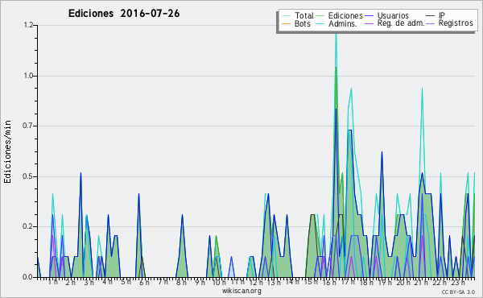Click the Bots orange legend line

click(x=286, y=23)
